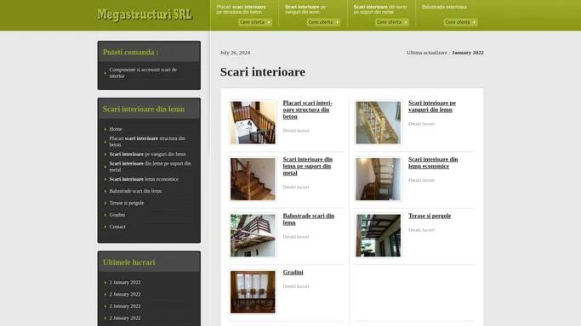This screenshot has width=581, height=326.
Task: Open second 2 January 2022 entry in Ultimele lucrari
Action: point(125,295)
